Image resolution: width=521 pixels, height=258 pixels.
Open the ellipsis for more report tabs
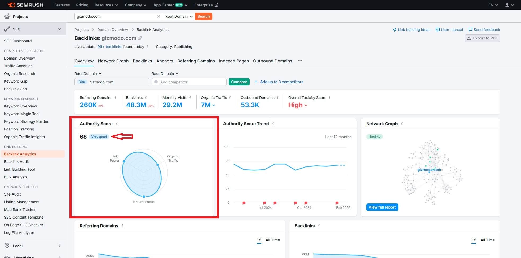tap(300, 61)
